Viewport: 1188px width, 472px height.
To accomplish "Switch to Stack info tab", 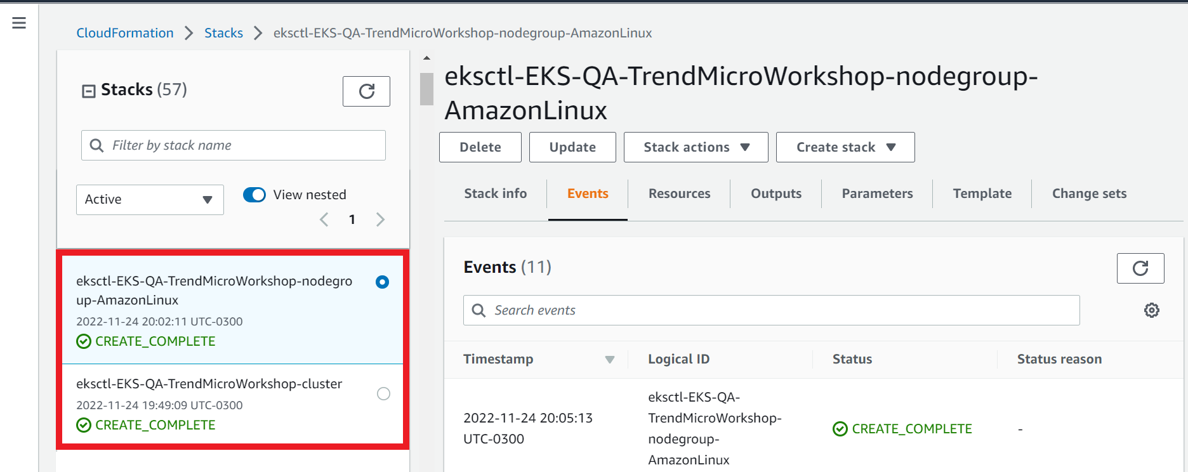I will point(496,193).
